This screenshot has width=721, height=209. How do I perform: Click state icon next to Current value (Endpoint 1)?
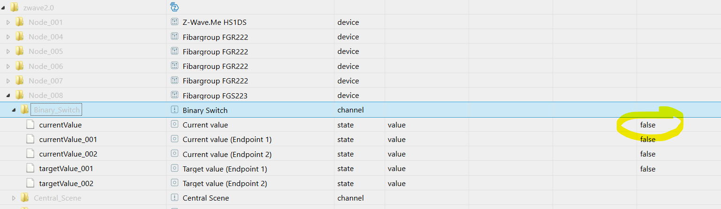175,139
